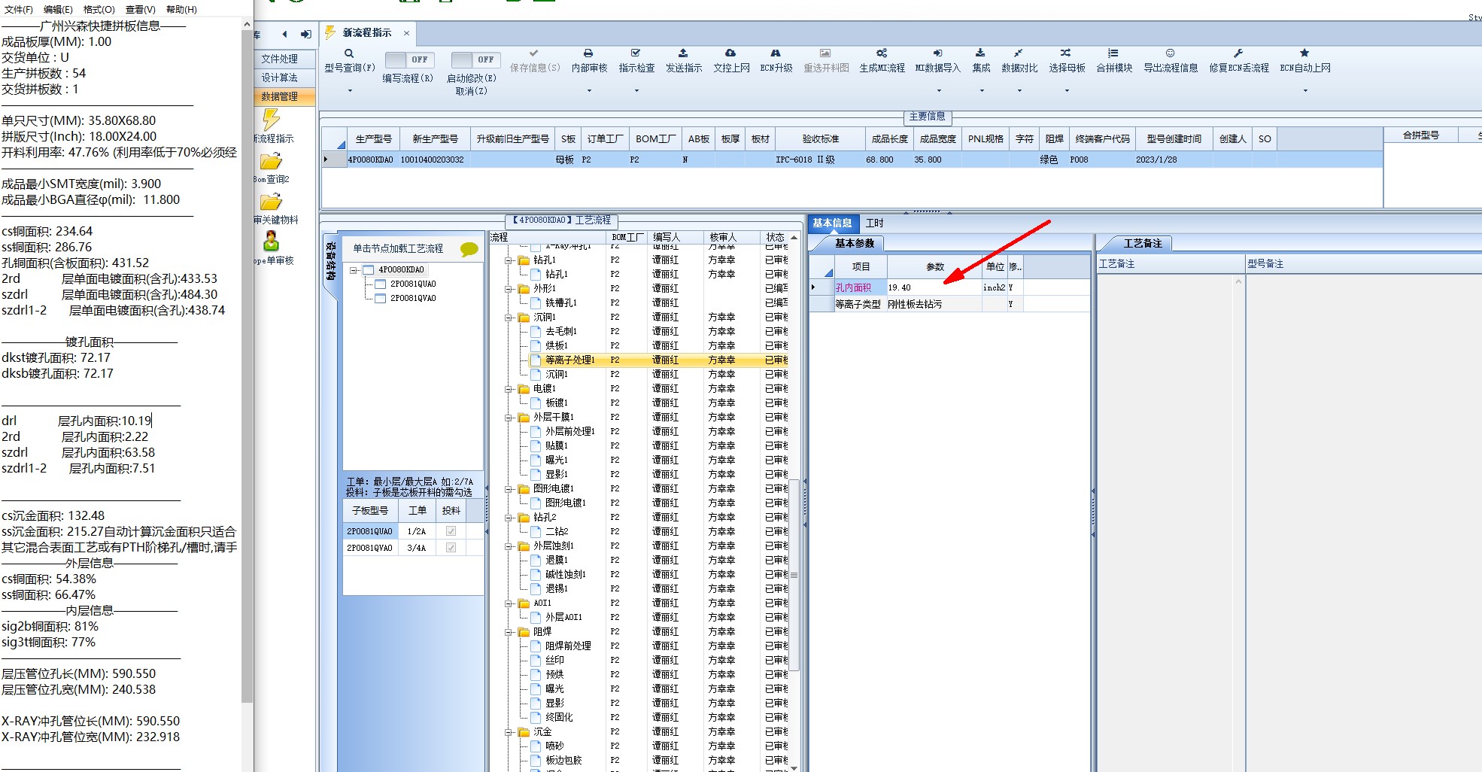Open the 型号查询(F) dropdown arrow
The height and width of the screenshot is (772, 1482).
coord(350,91)
